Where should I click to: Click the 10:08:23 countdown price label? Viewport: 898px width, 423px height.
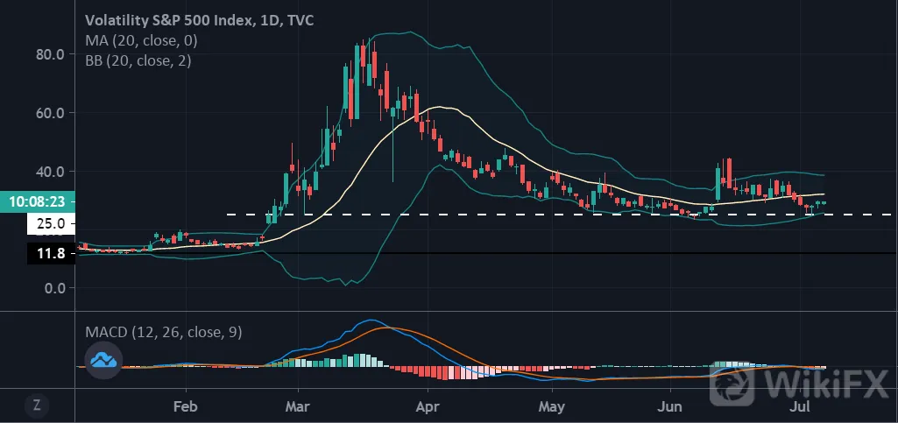click(37, 201)
